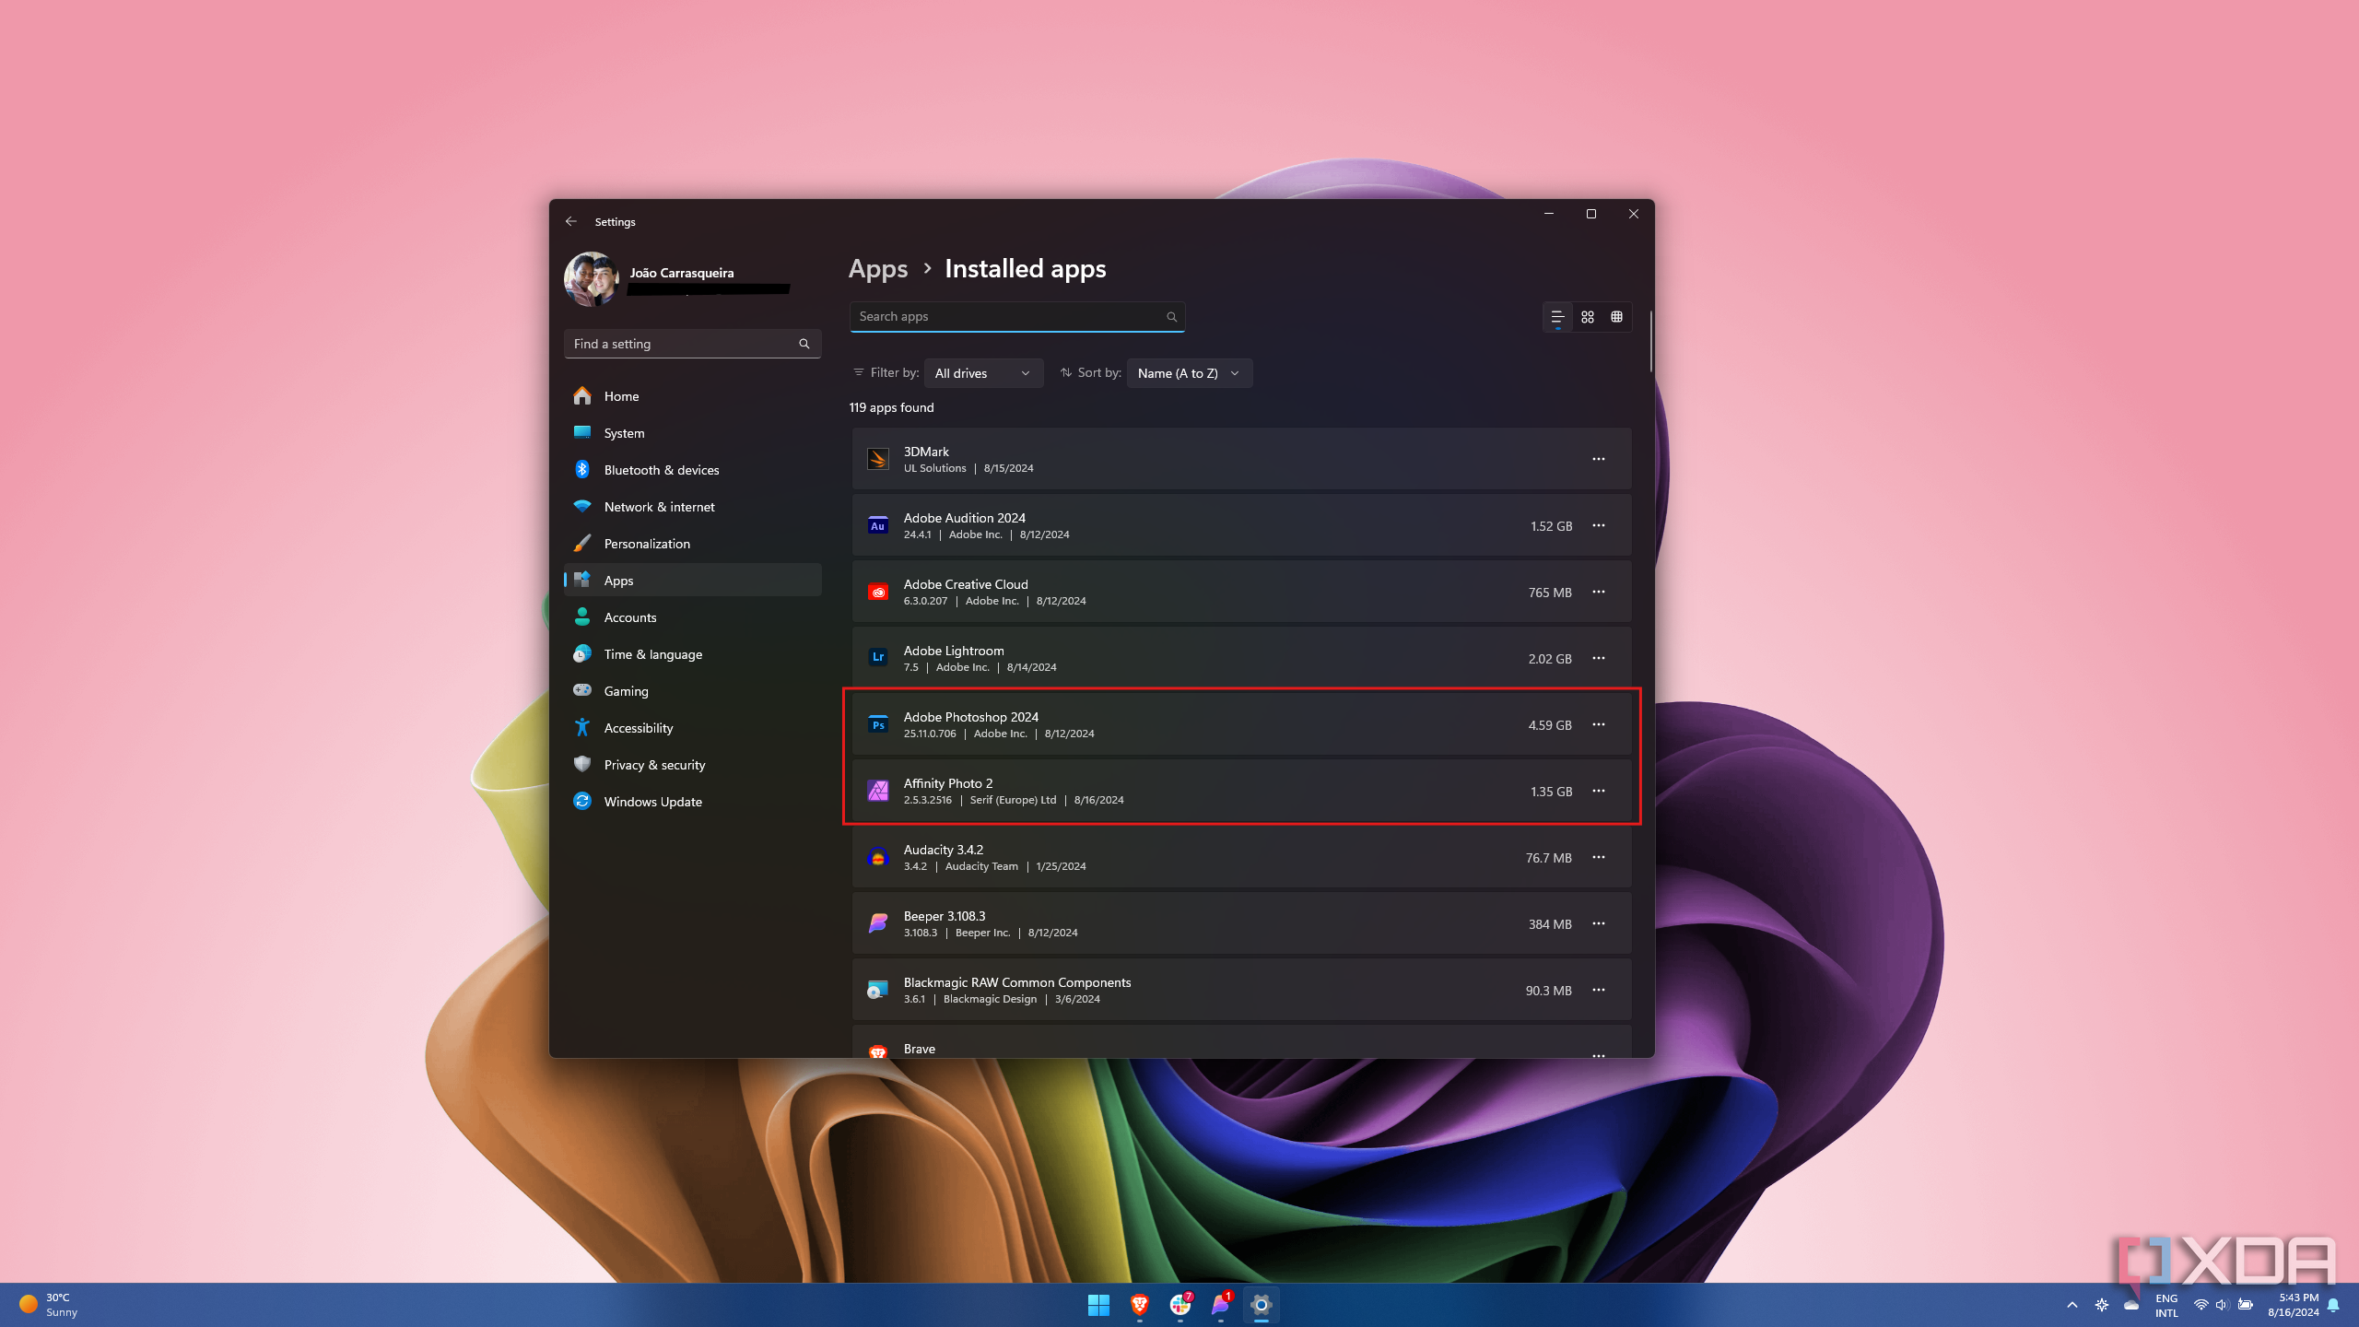Click the Affinity Photo 2 icon
Viewport: 2359px width, 1327px height.
(x=877, y=791)
